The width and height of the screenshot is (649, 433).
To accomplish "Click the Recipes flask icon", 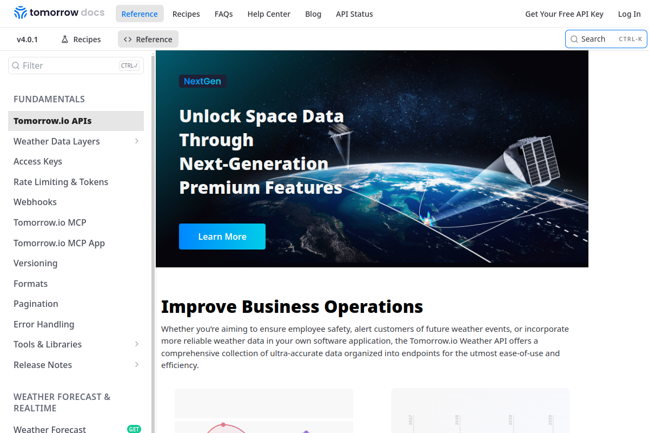I will coord(65,40).
